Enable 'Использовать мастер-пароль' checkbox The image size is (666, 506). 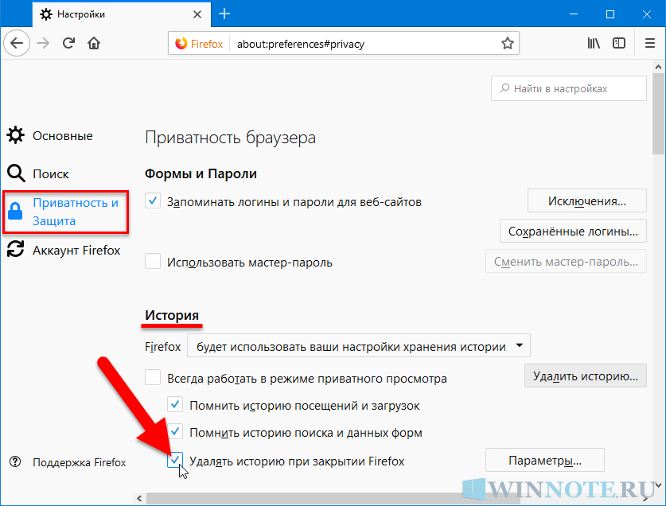(x=154, y=261)
